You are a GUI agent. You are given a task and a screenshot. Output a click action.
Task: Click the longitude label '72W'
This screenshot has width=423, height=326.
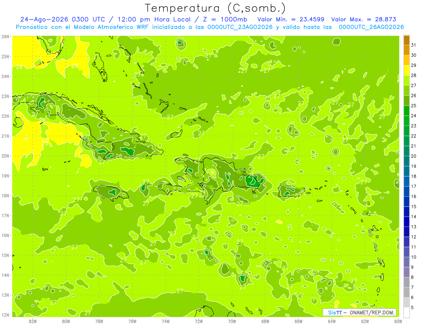pos(199,321)
